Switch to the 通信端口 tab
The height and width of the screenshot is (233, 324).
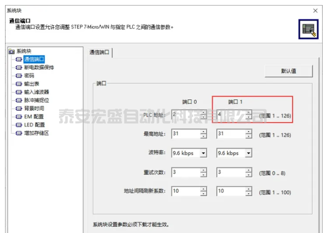click(x=99, y=52)
